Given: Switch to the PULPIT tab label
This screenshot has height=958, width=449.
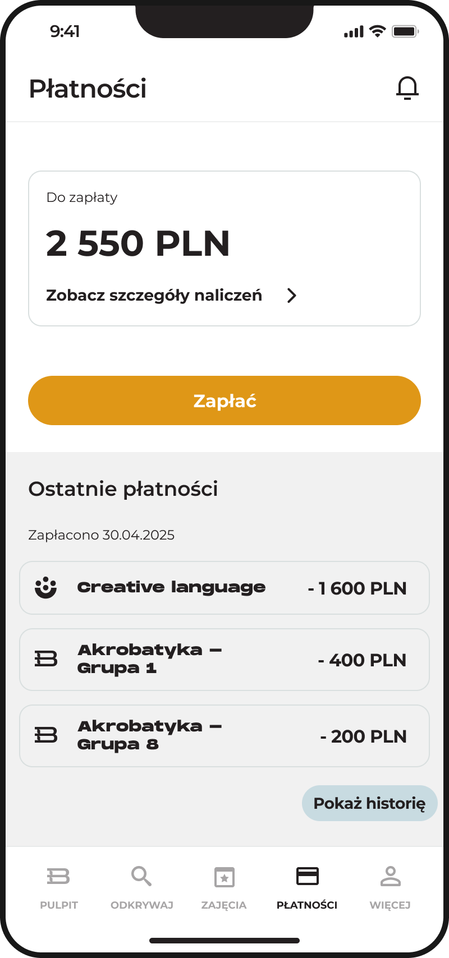Looking at the screenshot, I should point(59,905).
